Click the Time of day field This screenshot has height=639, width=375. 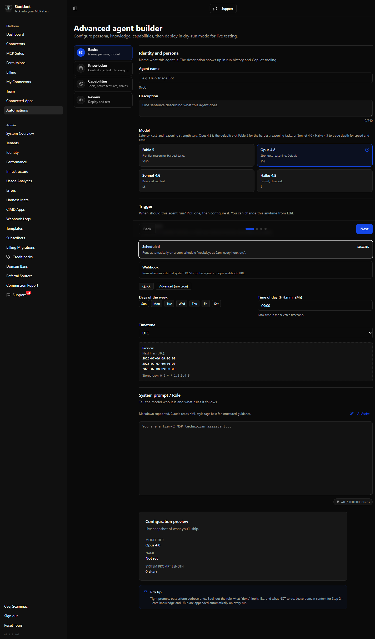[x=315, y=305]
